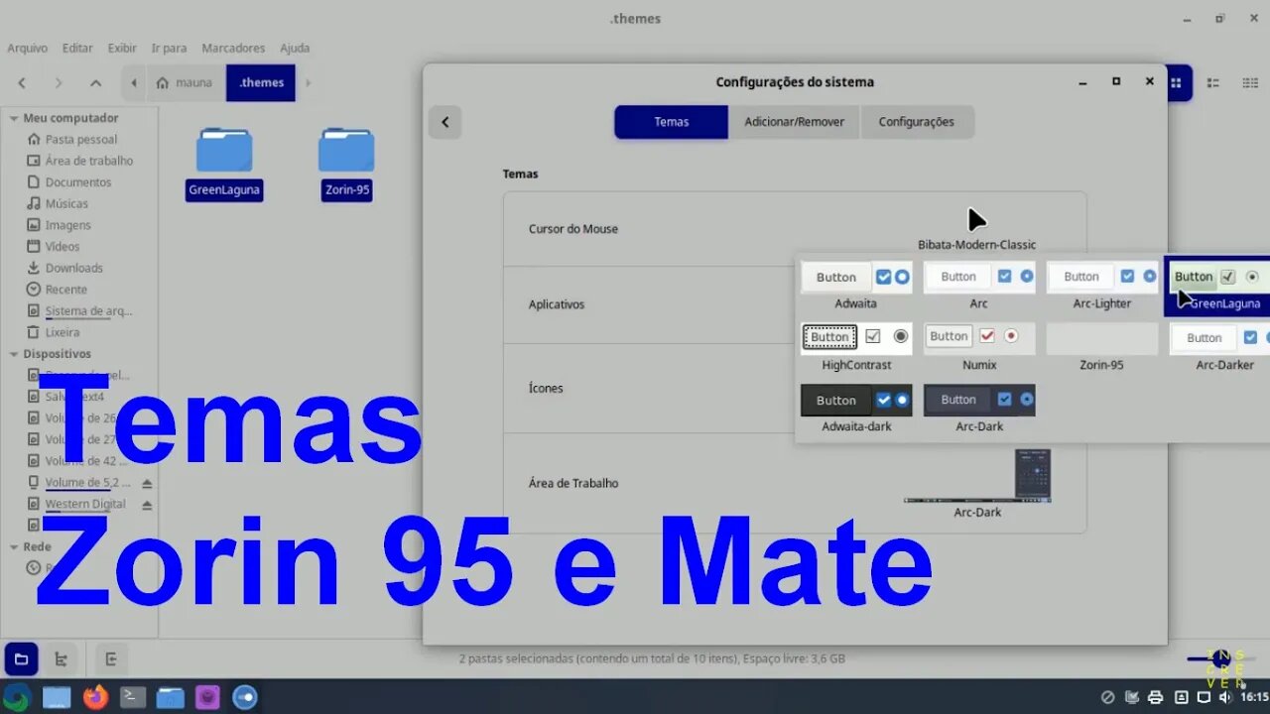Switch file manager to list view

tap(1212, 83)
